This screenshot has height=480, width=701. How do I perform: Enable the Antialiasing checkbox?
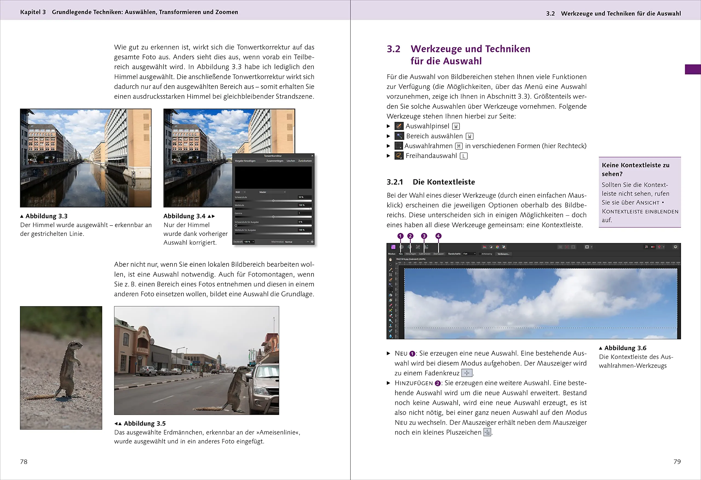pos(480,254)
